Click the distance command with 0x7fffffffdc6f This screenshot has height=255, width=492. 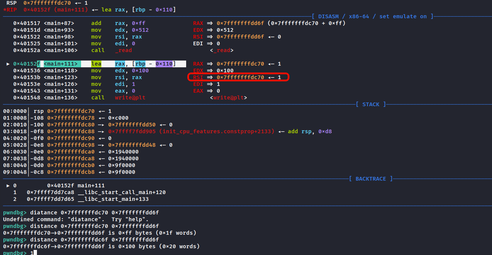(x=81, y=239)
